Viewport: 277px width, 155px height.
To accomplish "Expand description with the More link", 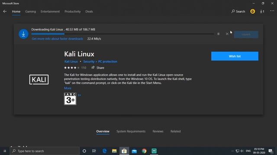I will [x=68, y=88].
